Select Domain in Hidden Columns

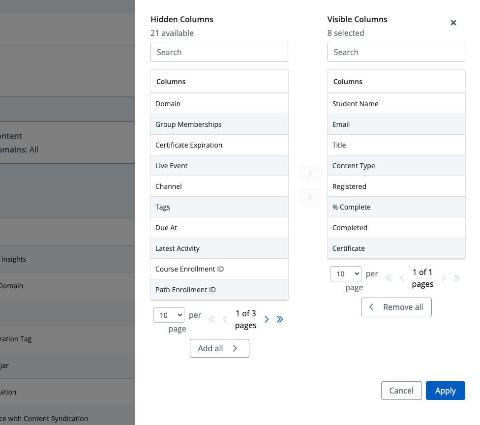click(219, 104)
